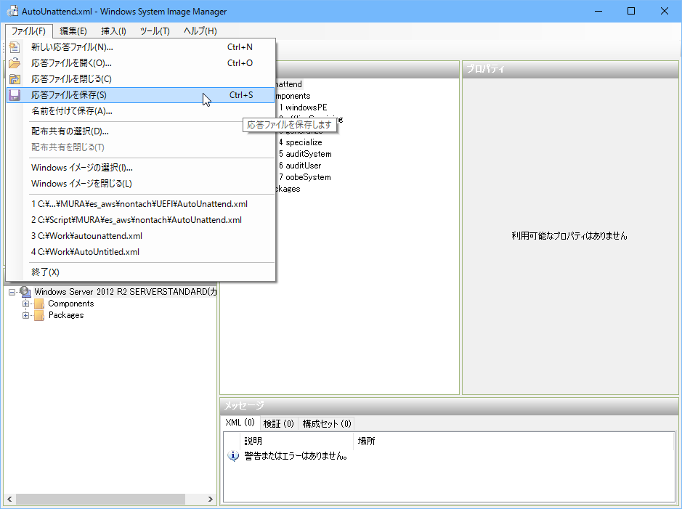Choose 応答ファイルを閉じる(C) menu item
The width and height of the screenshot is (682, 509).
[x=140, y=79]
